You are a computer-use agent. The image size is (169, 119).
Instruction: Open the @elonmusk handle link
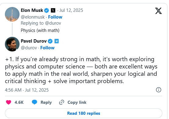(x=33, y=17)
